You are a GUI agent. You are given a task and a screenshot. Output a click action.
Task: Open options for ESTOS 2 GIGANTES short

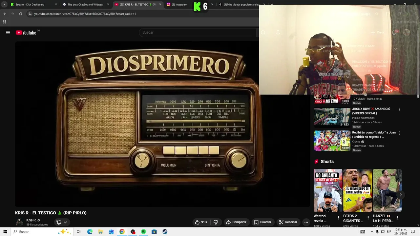(368, 218)
